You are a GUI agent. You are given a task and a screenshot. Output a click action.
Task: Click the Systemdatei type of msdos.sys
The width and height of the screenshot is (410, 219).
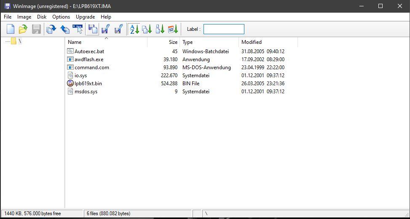pos(196,92)
